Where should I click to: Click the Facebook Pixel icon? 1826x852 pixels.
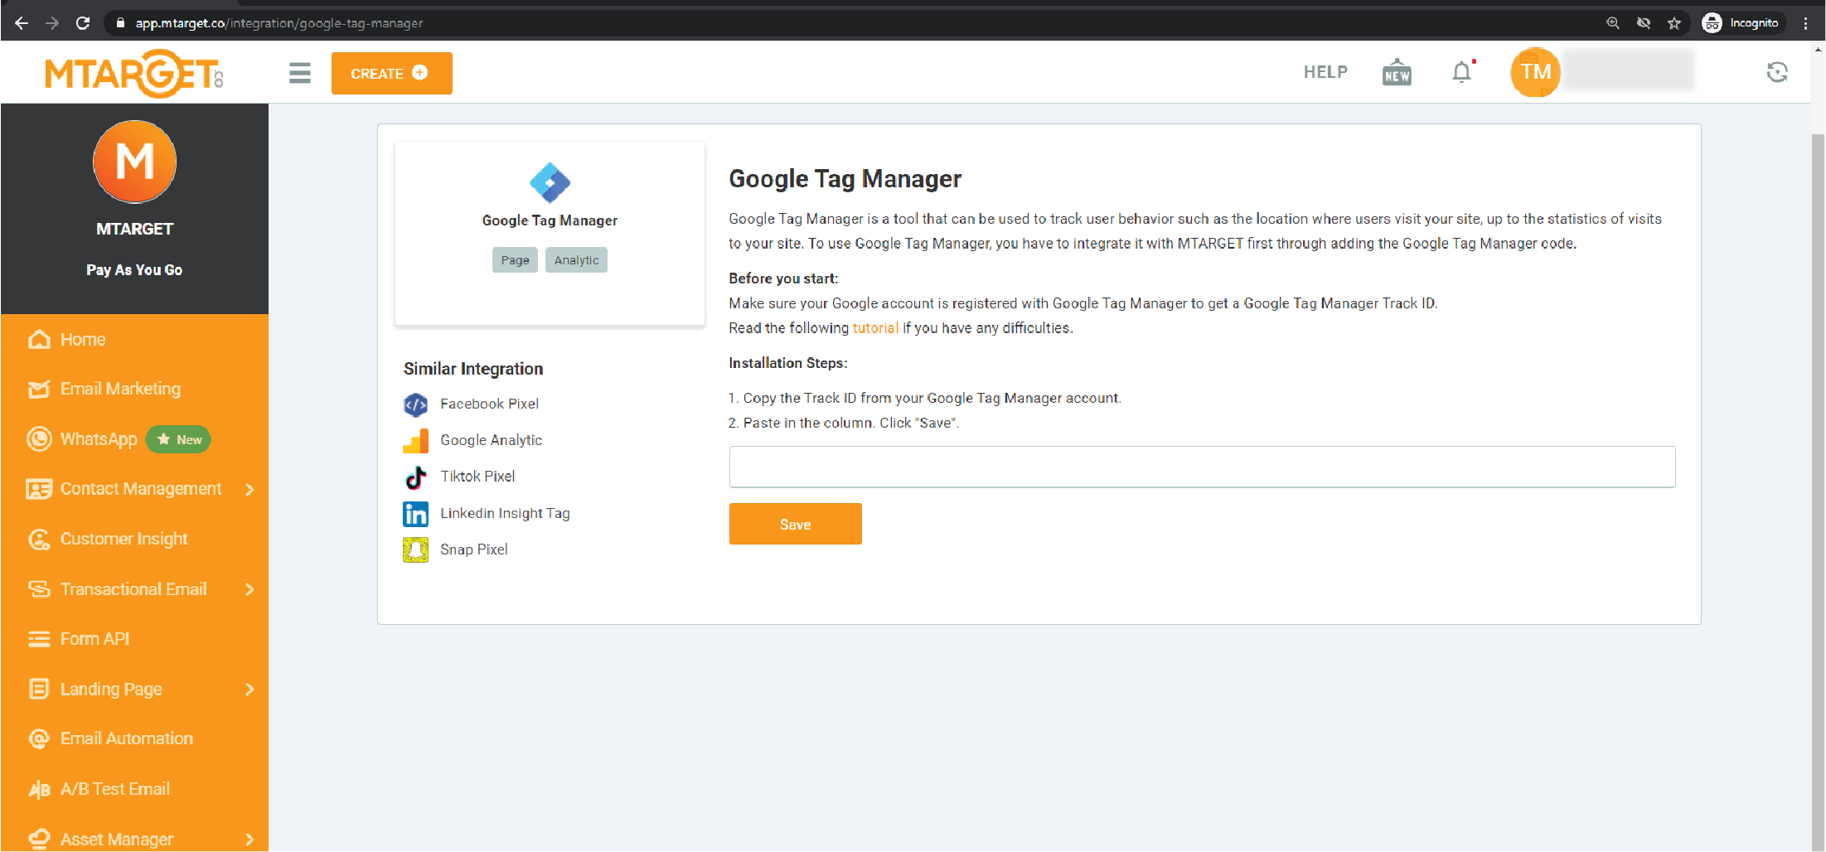coord(415,404)
